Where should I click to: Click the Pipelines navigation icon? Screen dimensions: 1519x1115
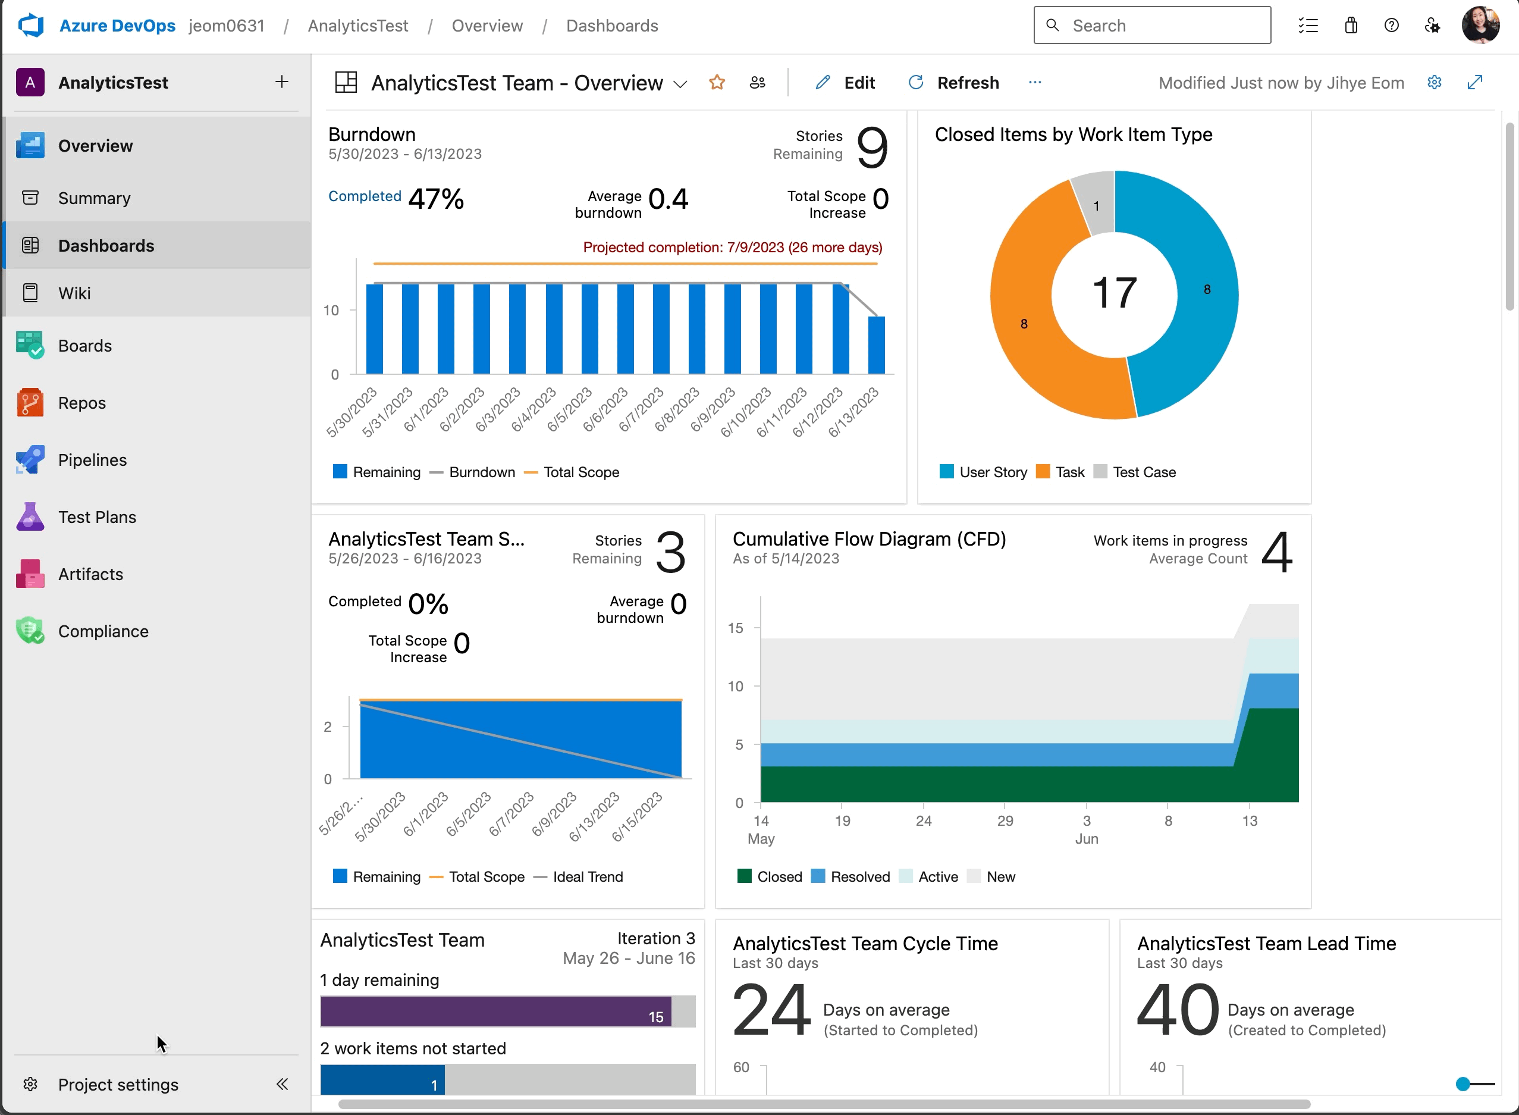coord(30,460)
